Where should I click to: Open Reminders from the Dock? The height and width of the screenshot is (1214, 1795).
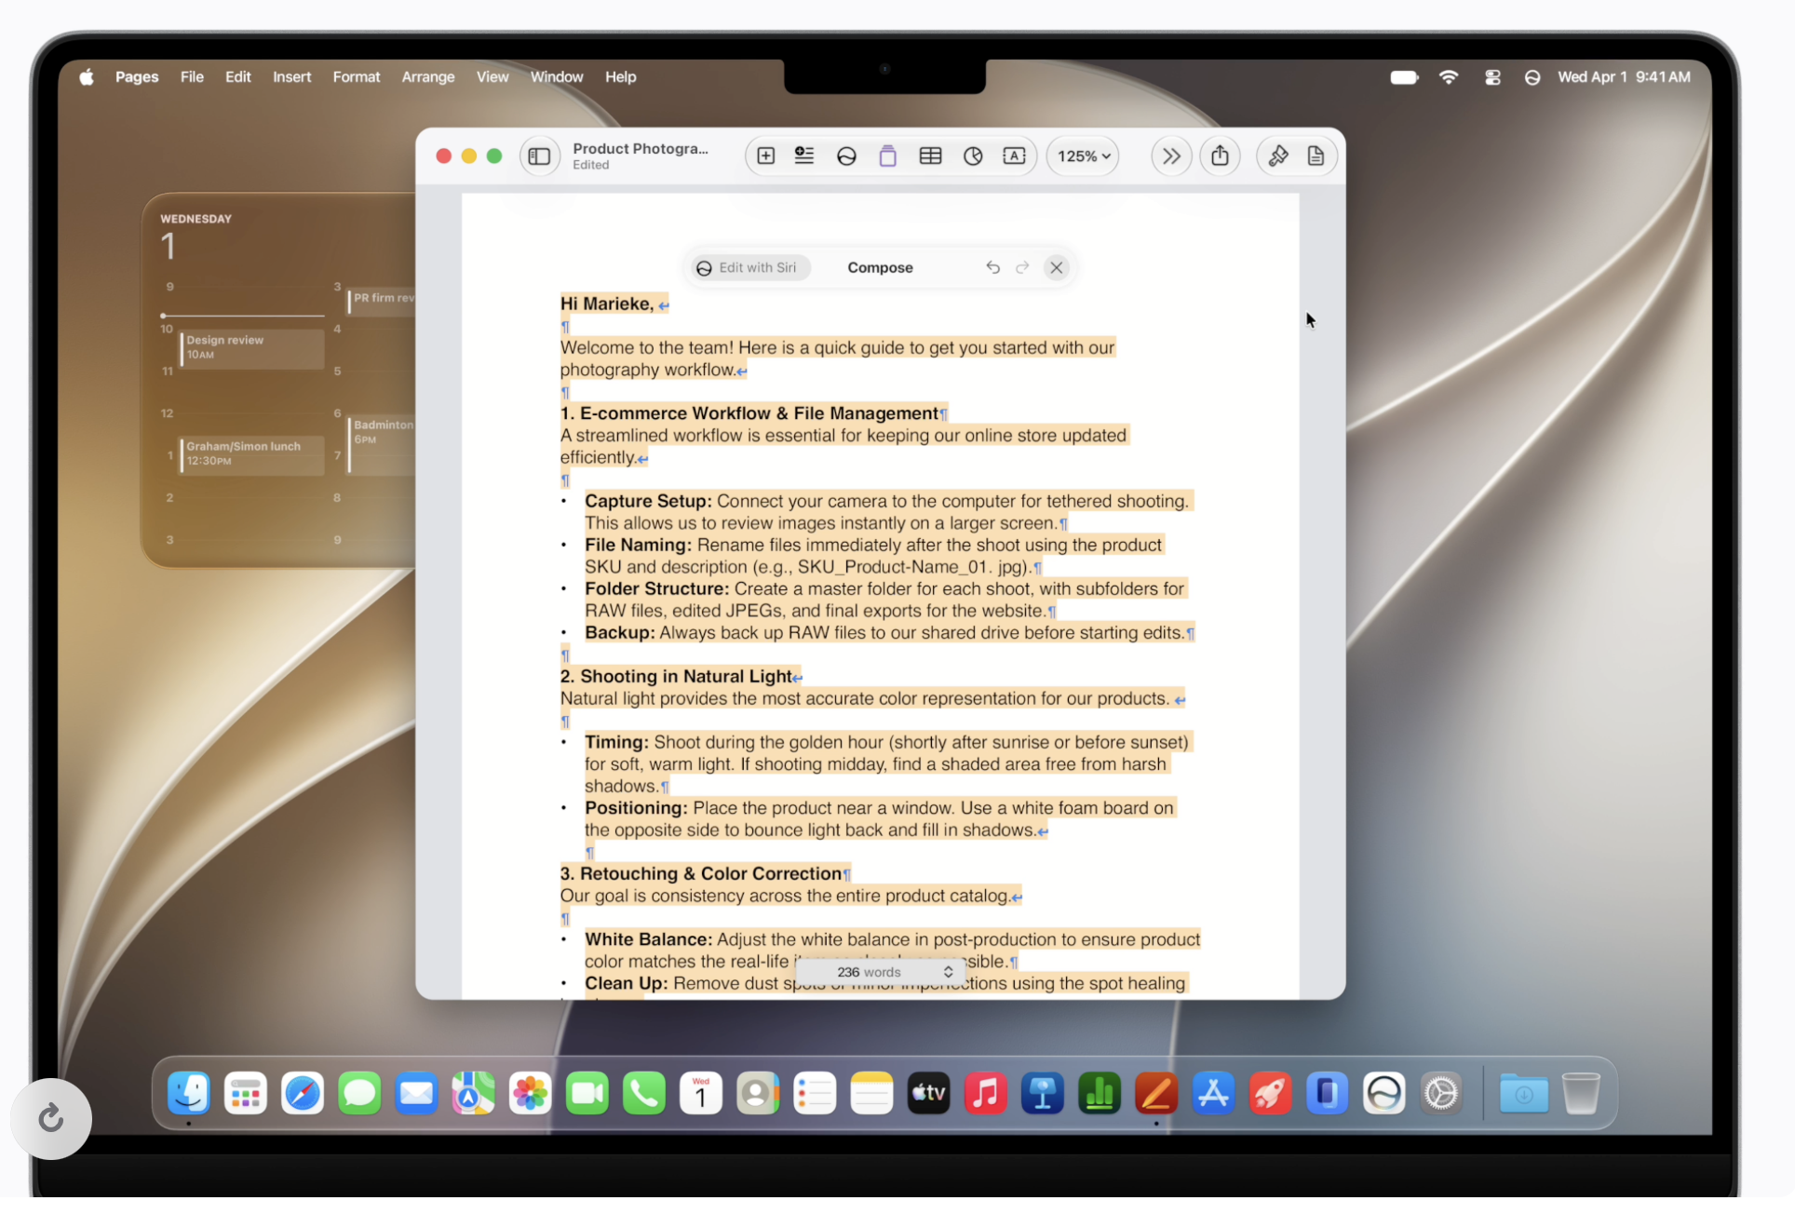click(815, 1093)
